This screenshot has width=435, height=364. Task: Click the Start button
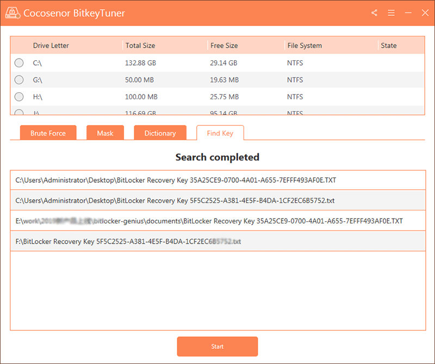[x=217, y=346]
